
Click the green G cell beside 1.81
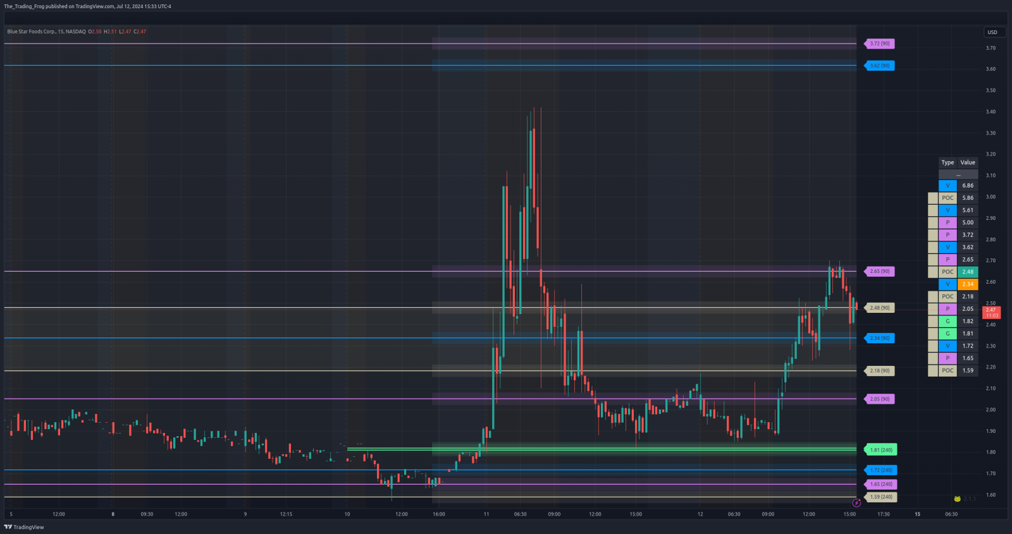coord(947,334)
